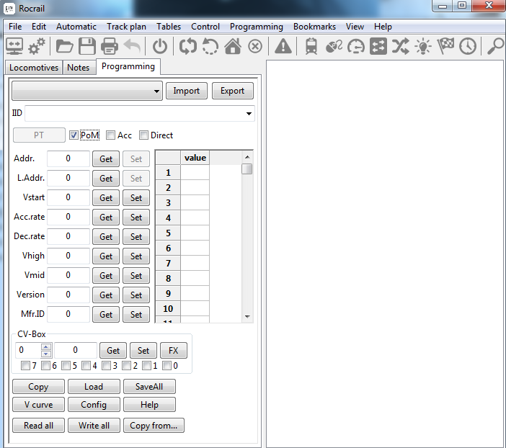Click the CV-Box value input field
This screenshot has width=506, height=448.
tap(76, 350)
